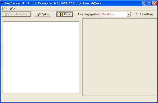158x103 pixels.
Task: Open the File menu
Action: coord(4,8)
